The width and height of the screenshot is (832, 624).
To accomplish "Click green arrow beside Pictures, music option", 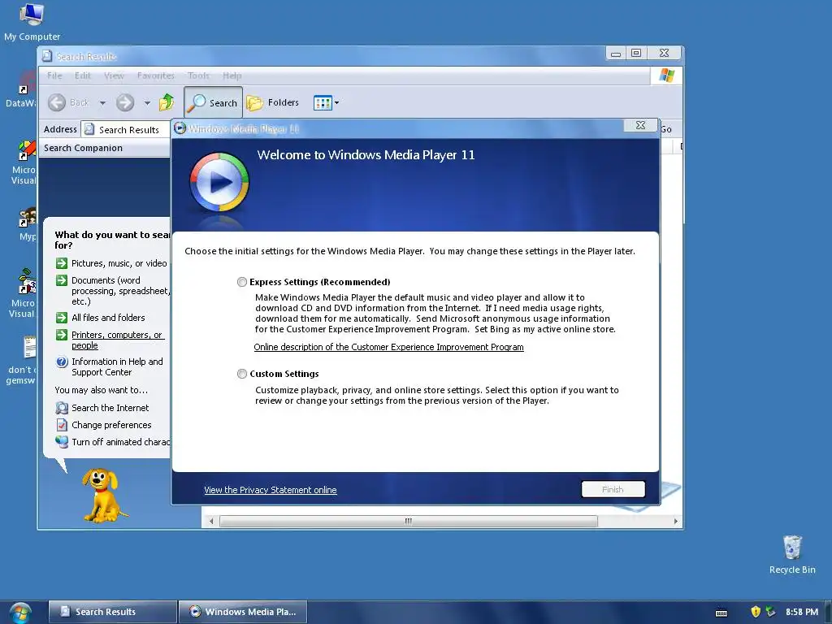I will (x=62, y=263).
